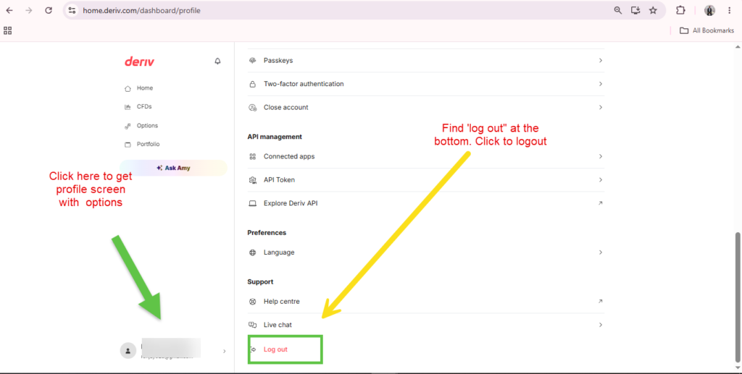Reload the page with the refresh icon
This screenshot has width=742, height=374.
(49, 10)
